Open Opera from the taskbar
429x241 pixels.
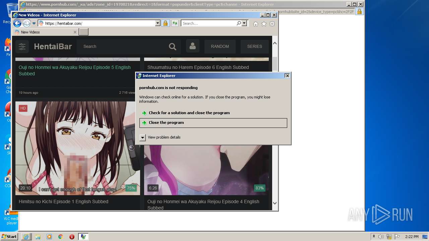[72, 237]
